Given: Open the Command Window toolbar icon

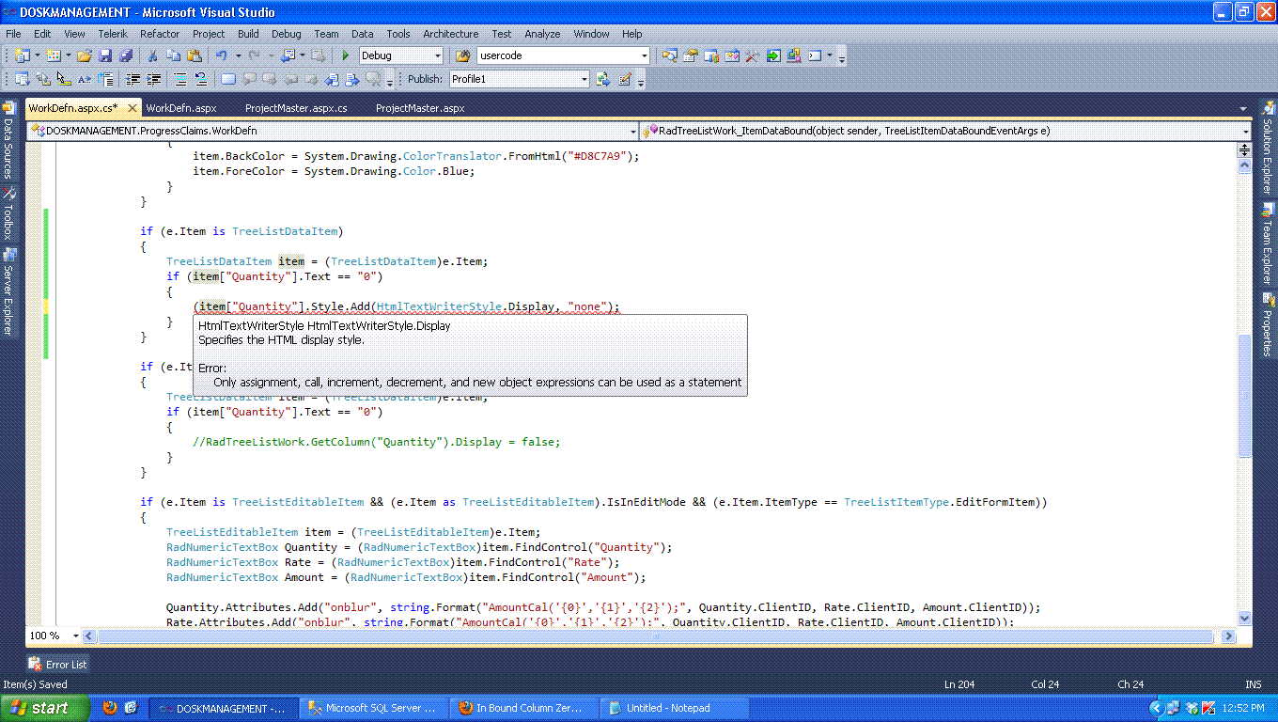Looking at the screenshot, I should click(x=814, y=56).
